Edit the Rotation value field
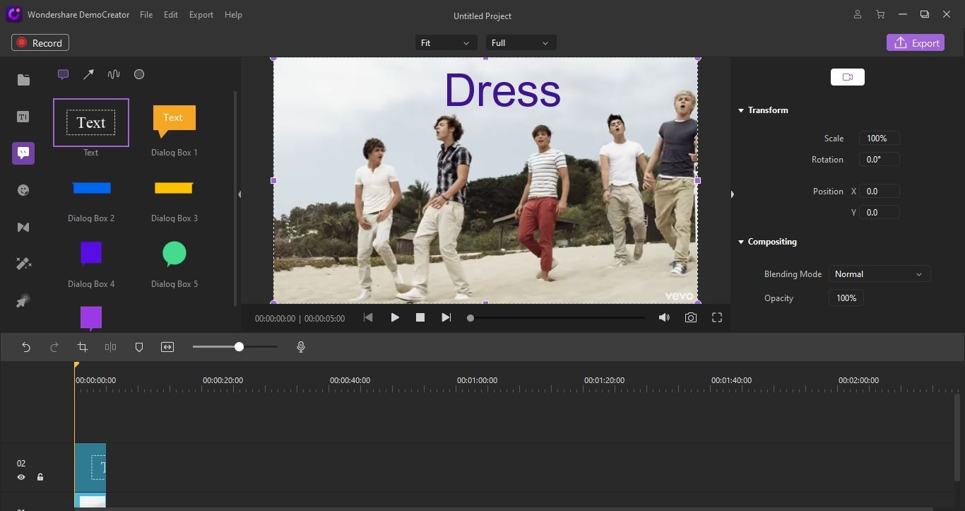 [x=879, y=160]
